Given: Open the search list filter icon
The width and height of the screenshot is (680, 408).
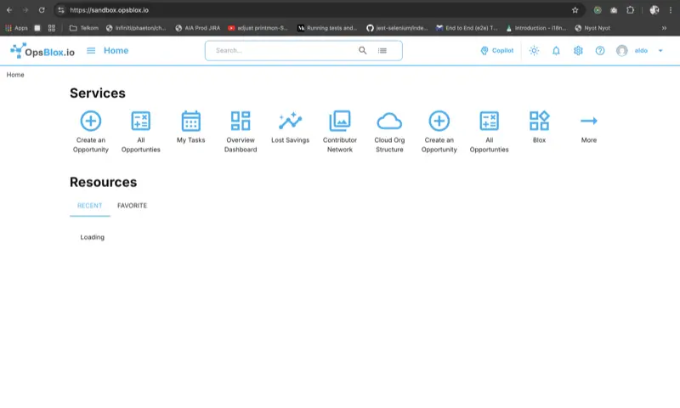Looking at the screenshot, I should tap(382, 51).
